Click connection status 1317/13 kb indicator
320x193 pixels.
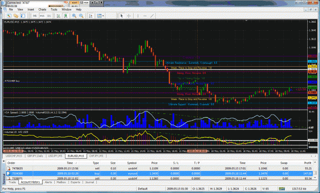pos(299,189)
